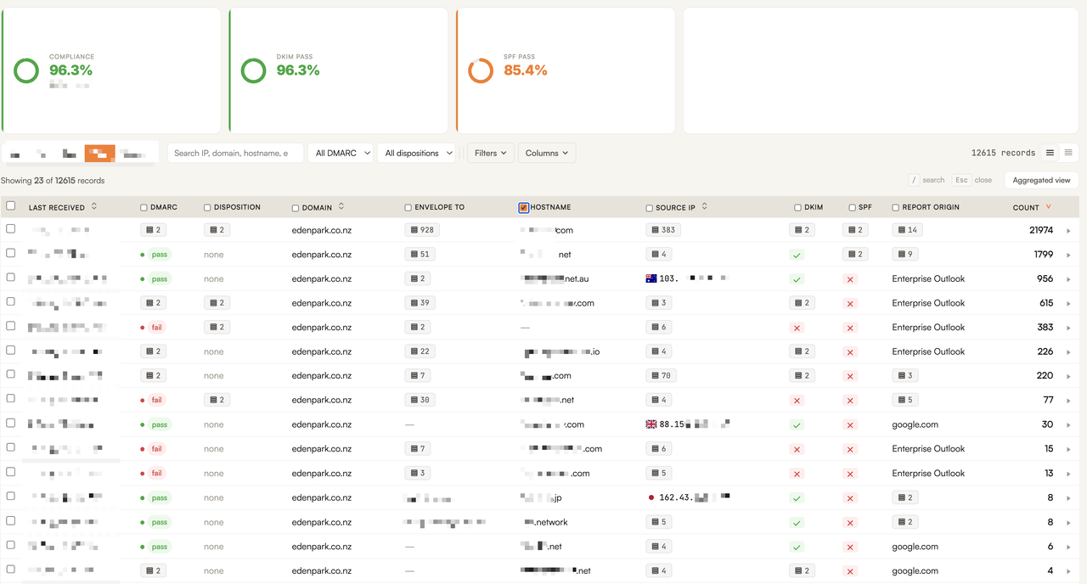Click the SPF red cross in the 956 row
This screenshot has width=1087, height=584.
pos(850,278)
